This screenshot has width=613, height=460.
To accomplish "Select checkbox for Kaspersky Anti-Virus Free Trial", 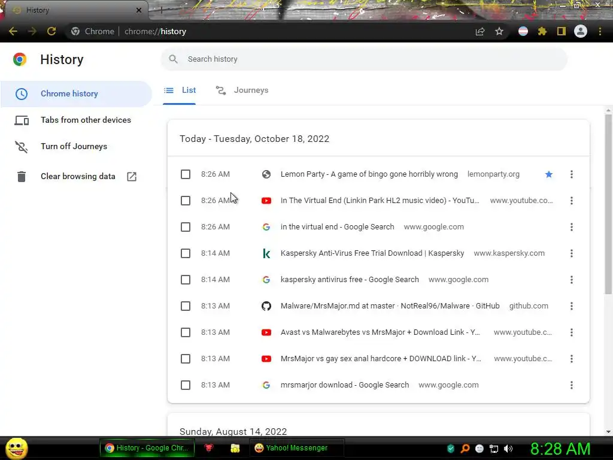I will (x=186, y=253).
